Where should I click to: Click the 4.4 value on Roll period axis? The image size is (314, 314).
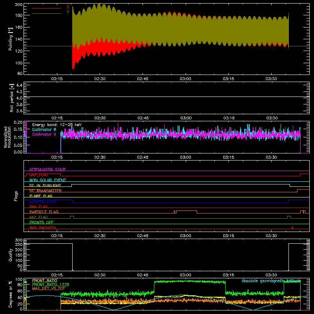click(x=19, y=85)
